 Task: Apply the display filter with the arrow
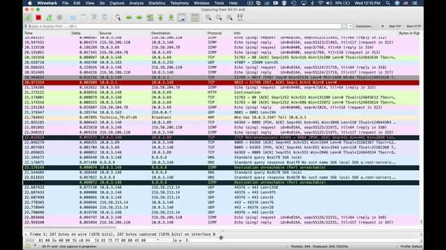tap(344, 26)
